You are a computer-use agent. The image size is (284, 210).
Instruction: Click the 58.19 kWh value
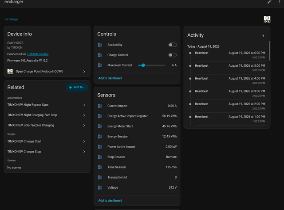[x=170, y=116]
